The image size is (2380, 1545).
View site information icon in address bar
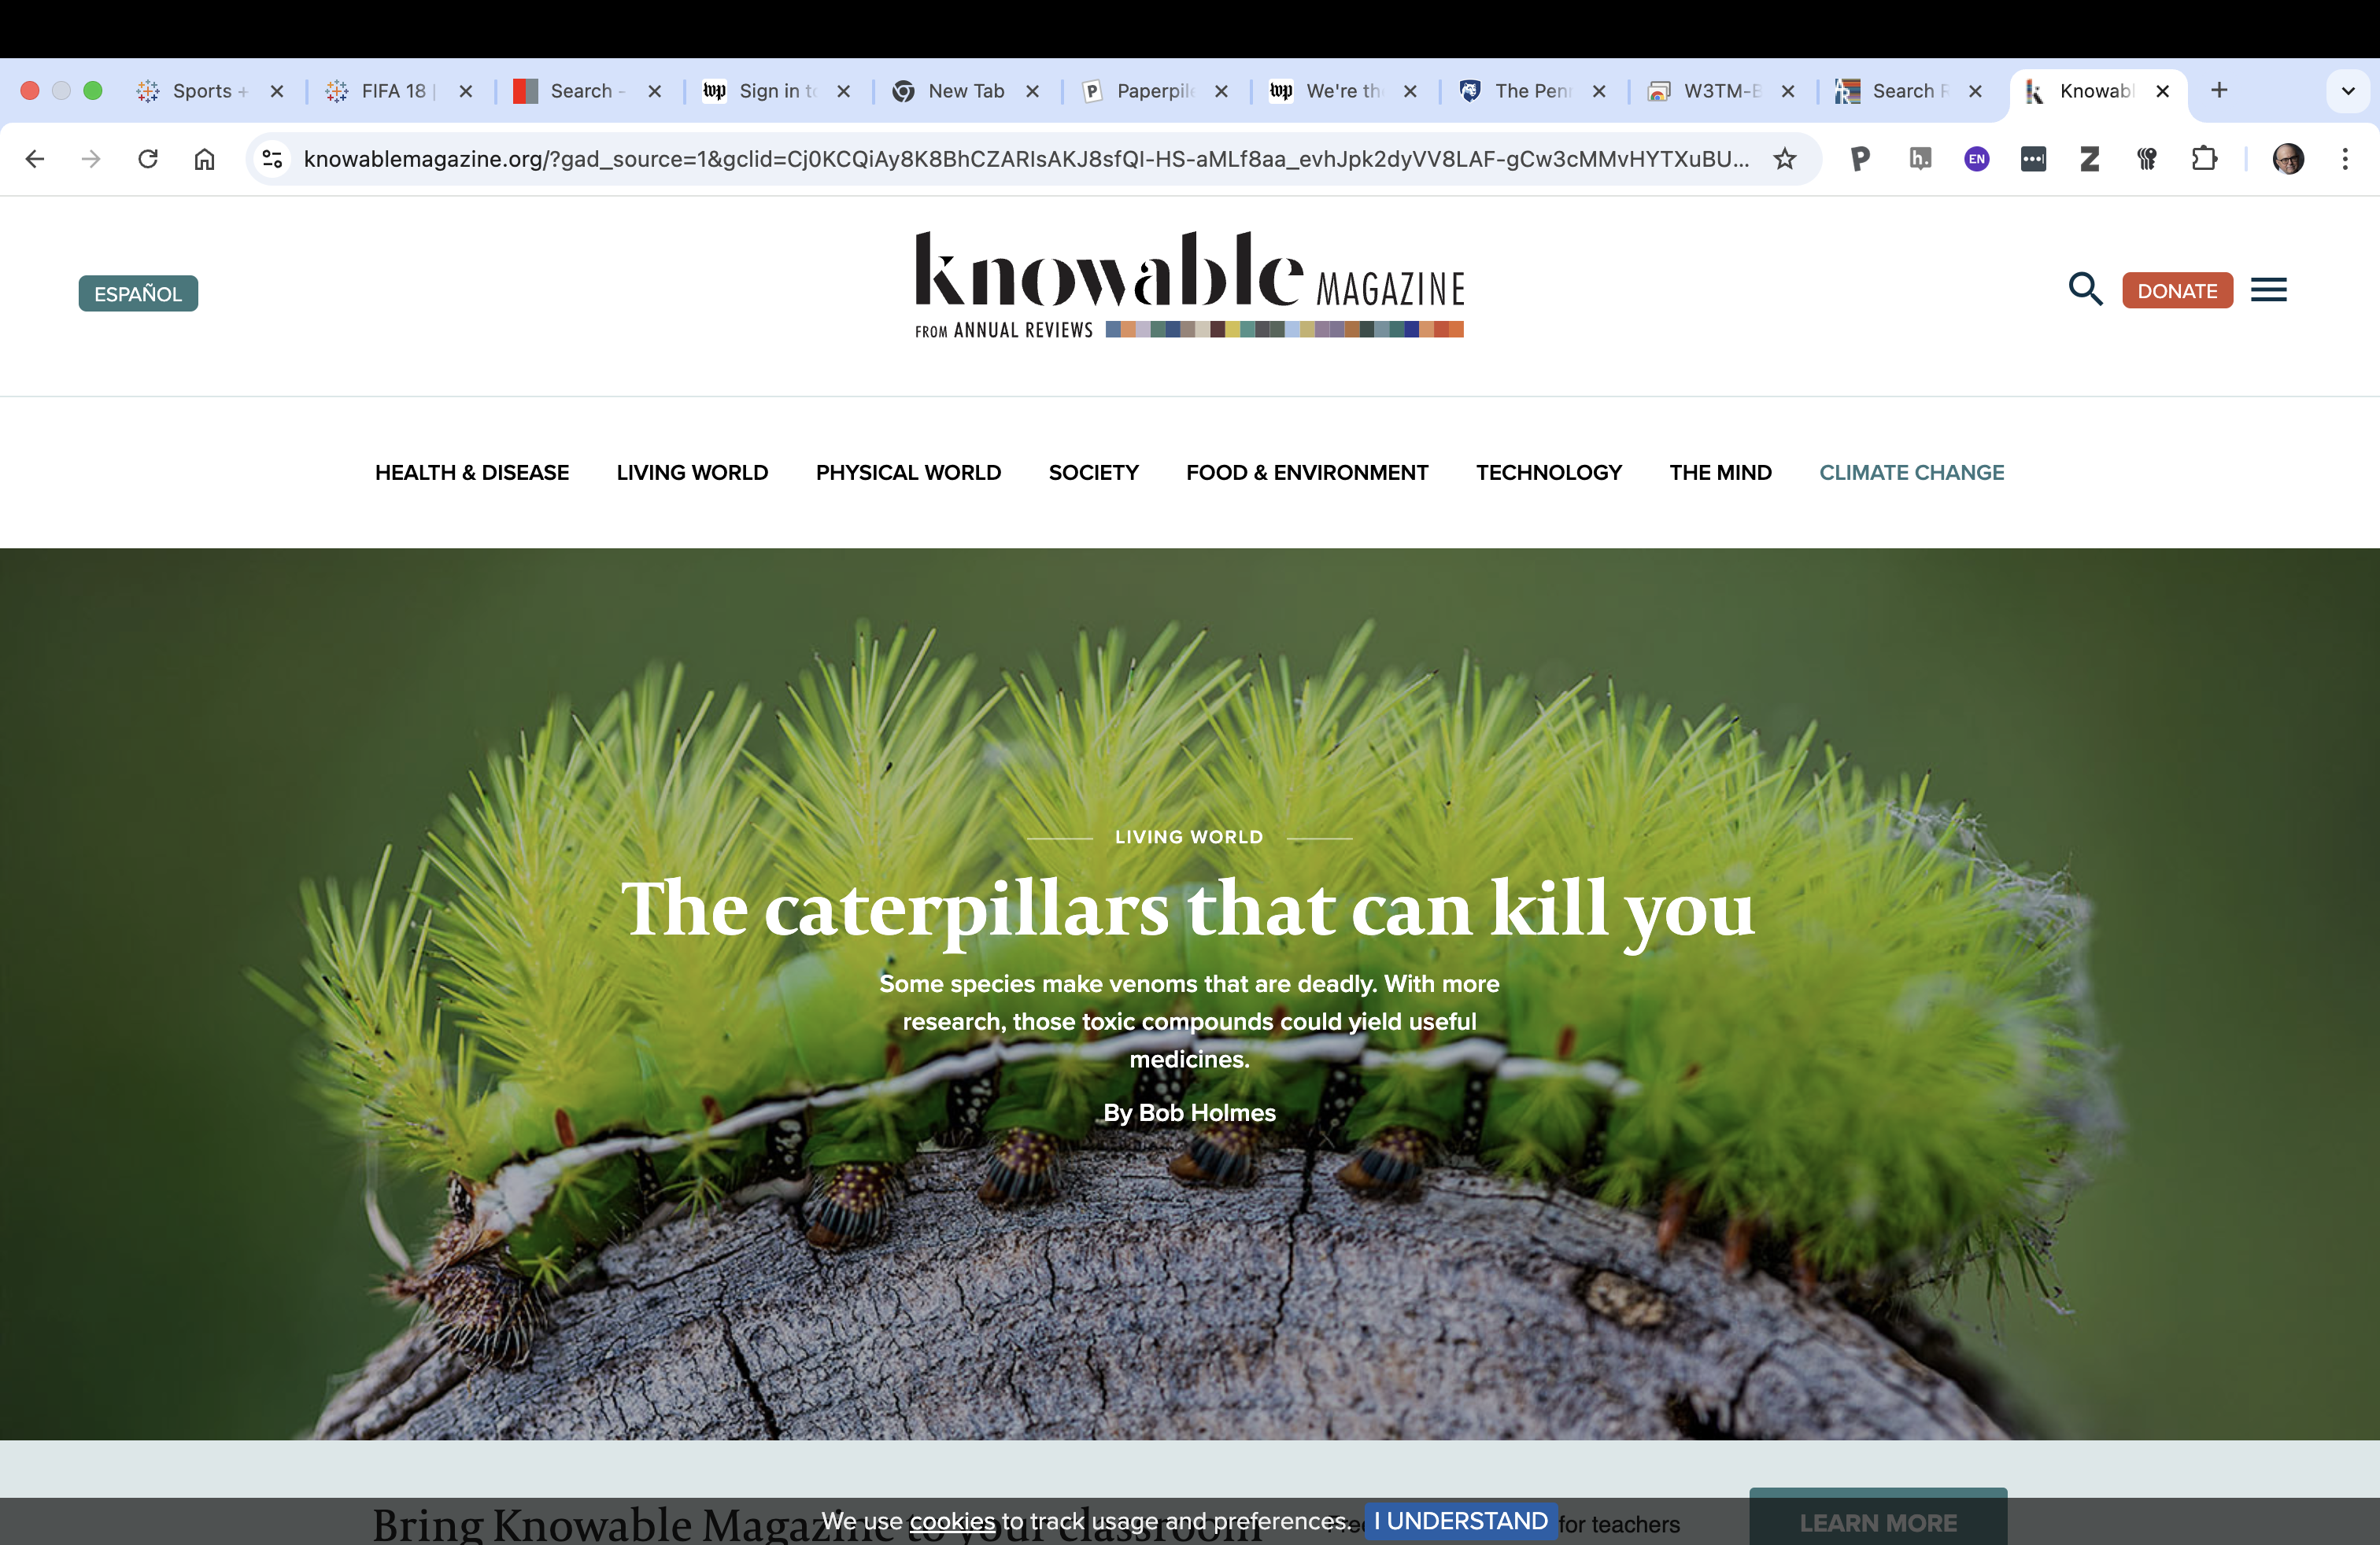[272, 159]
